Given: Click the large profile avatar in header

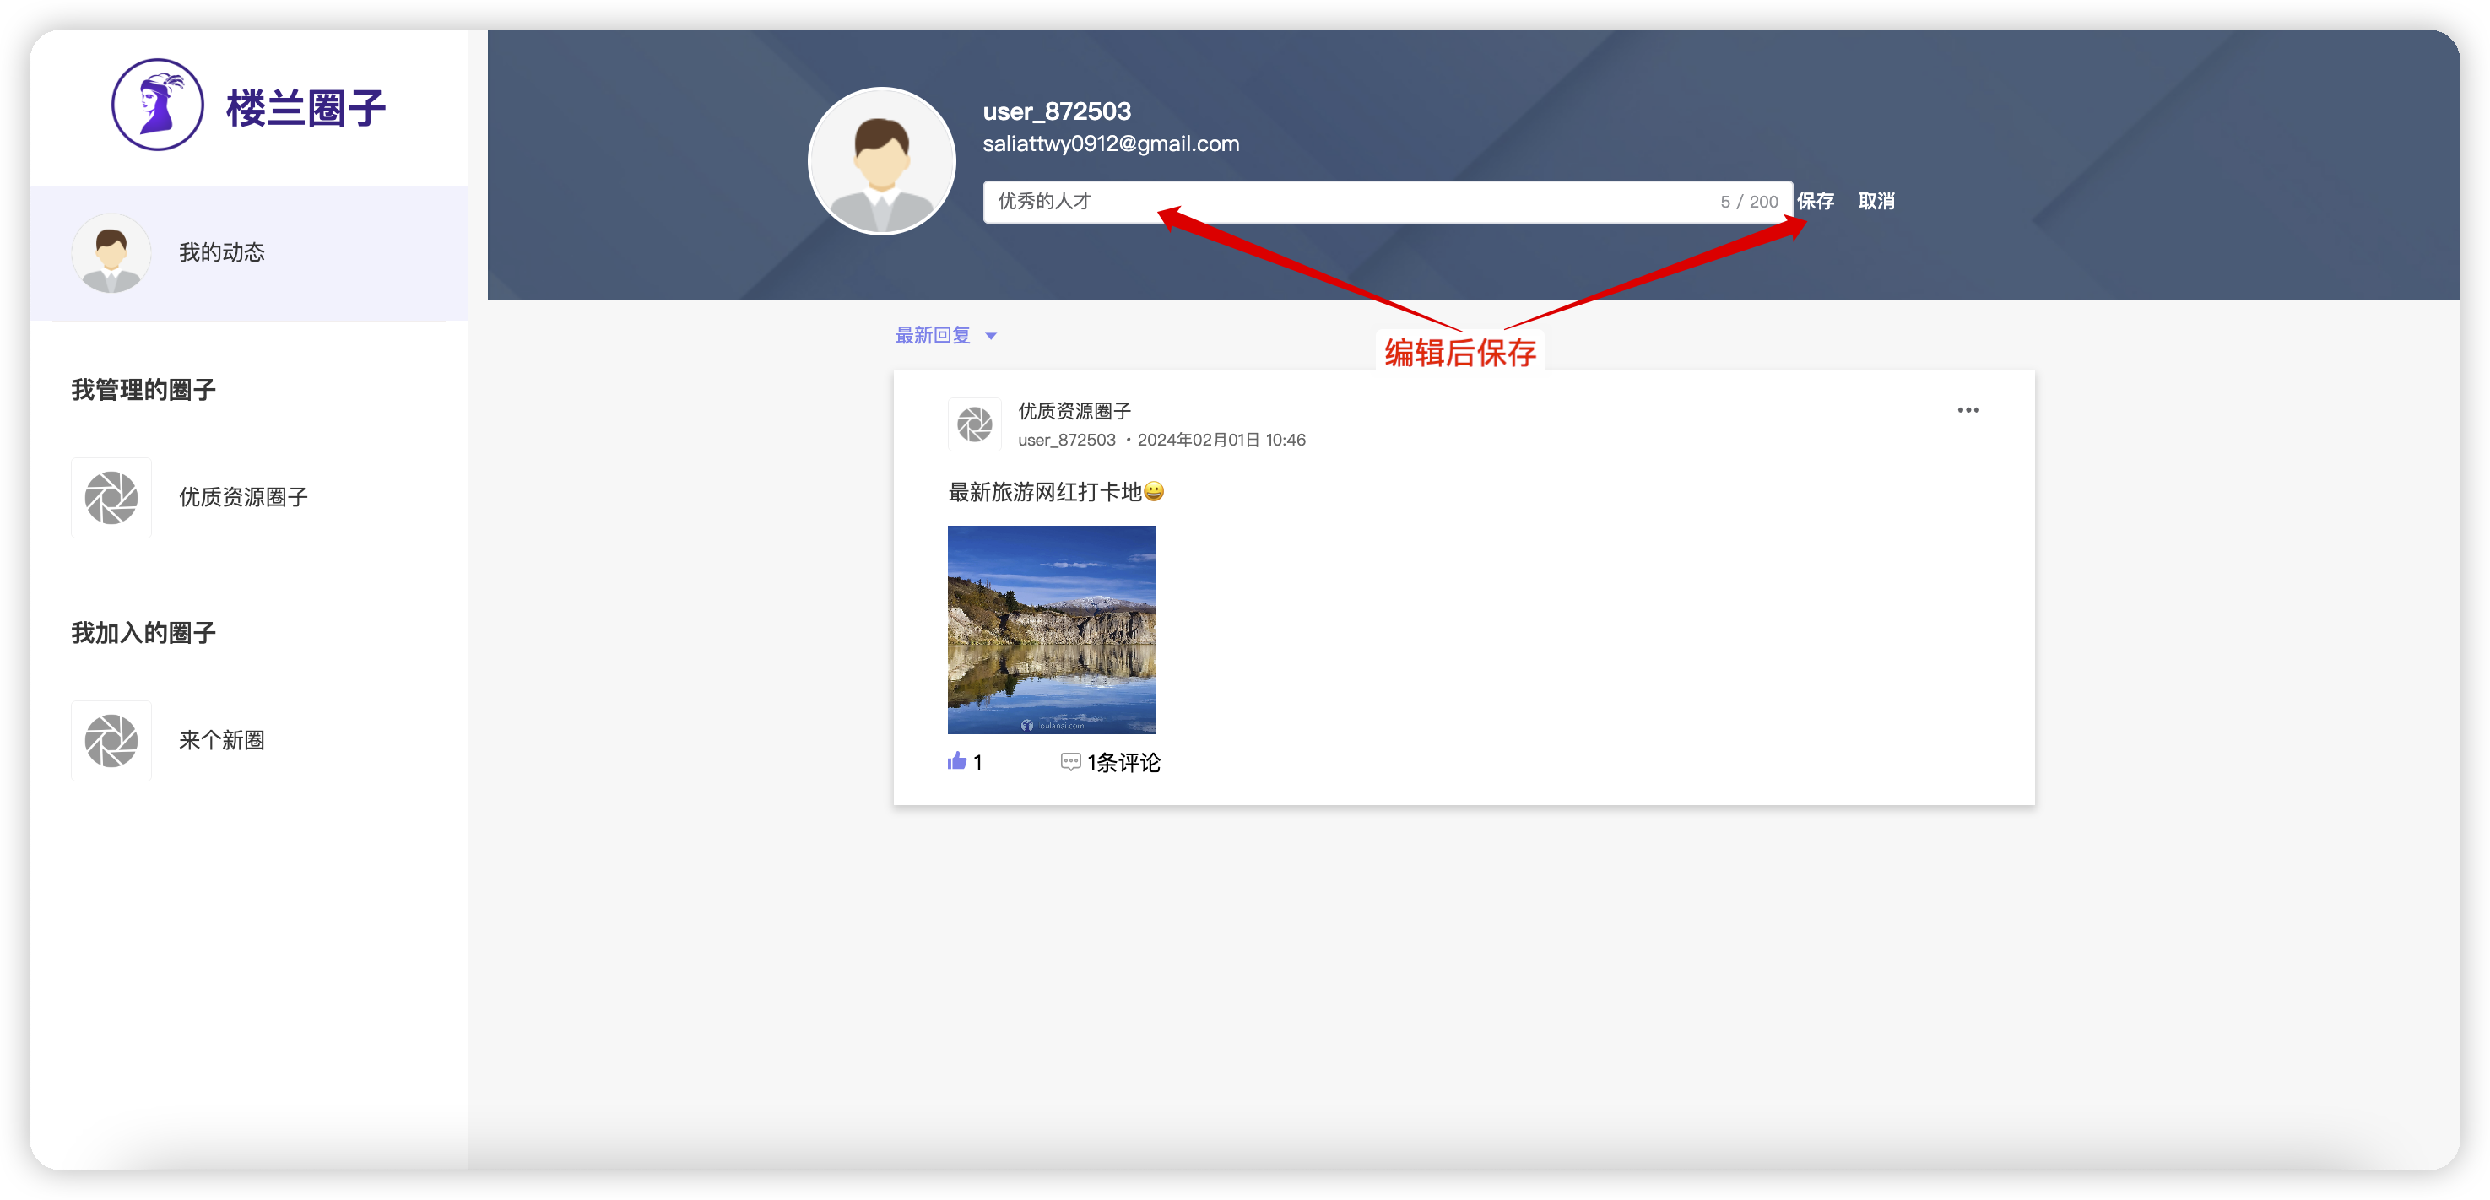Looking at the screenshot, I should [880, 161].
